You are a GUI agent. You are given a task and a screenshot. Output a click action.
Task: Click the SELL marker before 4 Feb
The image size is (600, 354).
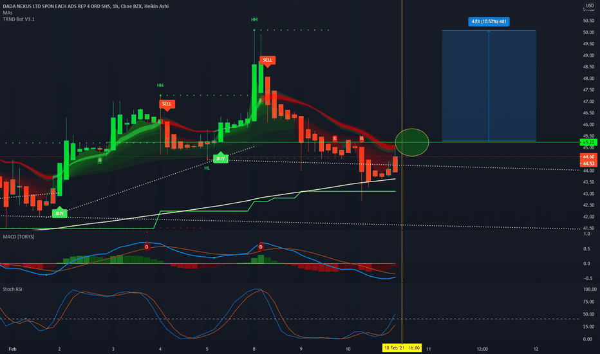click(x=167, y=104)
